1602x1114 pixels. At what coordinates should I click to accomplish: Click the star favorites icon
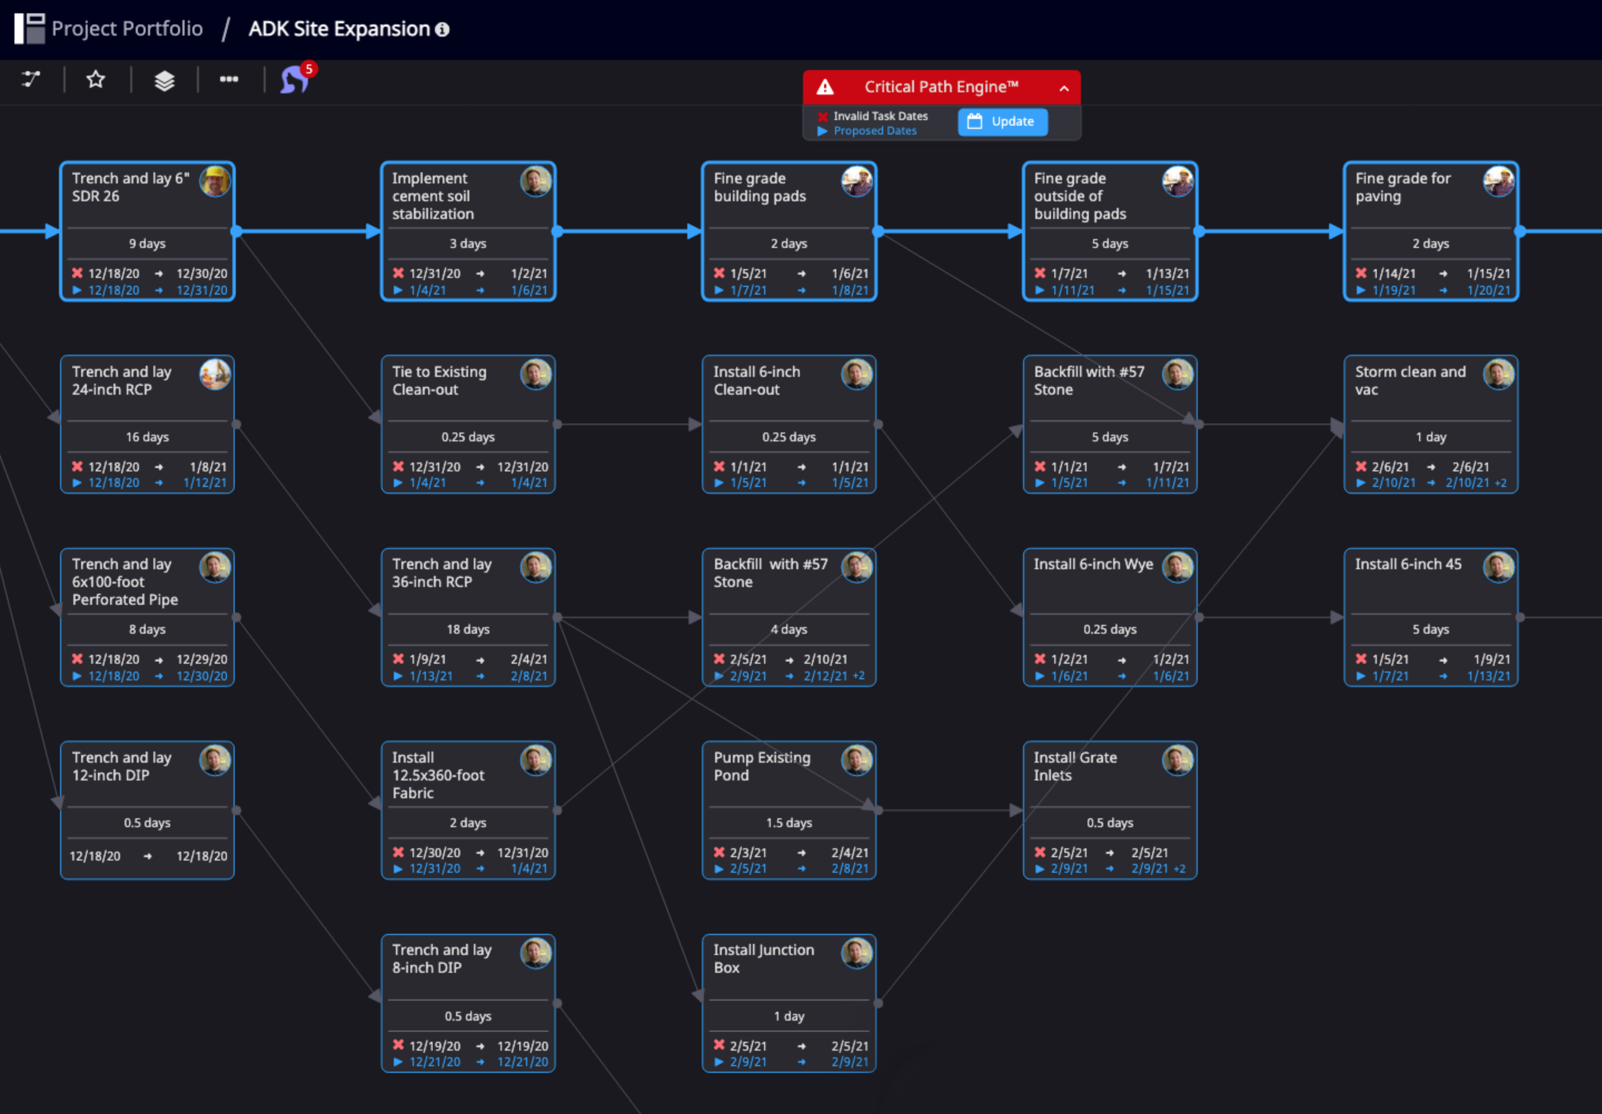(96, 79)
